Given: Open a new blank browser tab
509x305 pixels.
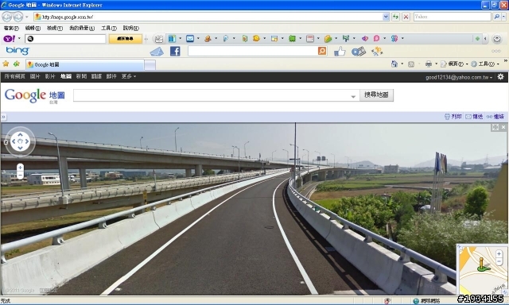Looking at the screenshot, I should click(150, 65).
